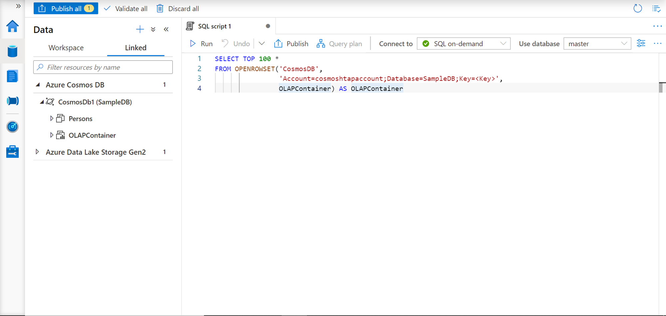Collapse the Azure Cosmos DB section
The height and width of the screenshot is (316, 666).
click(38, 85)
